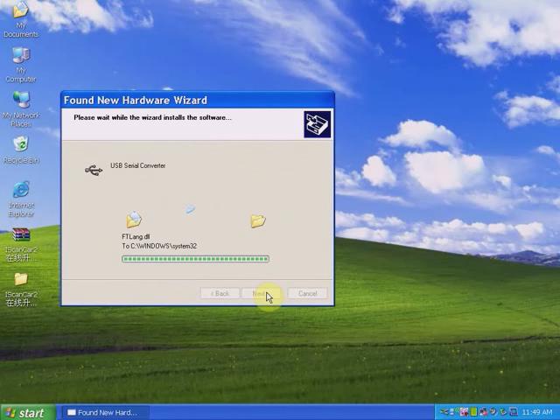
Task: Open the IScanCar2 yellow folder icon
Action: click(21, 290)
